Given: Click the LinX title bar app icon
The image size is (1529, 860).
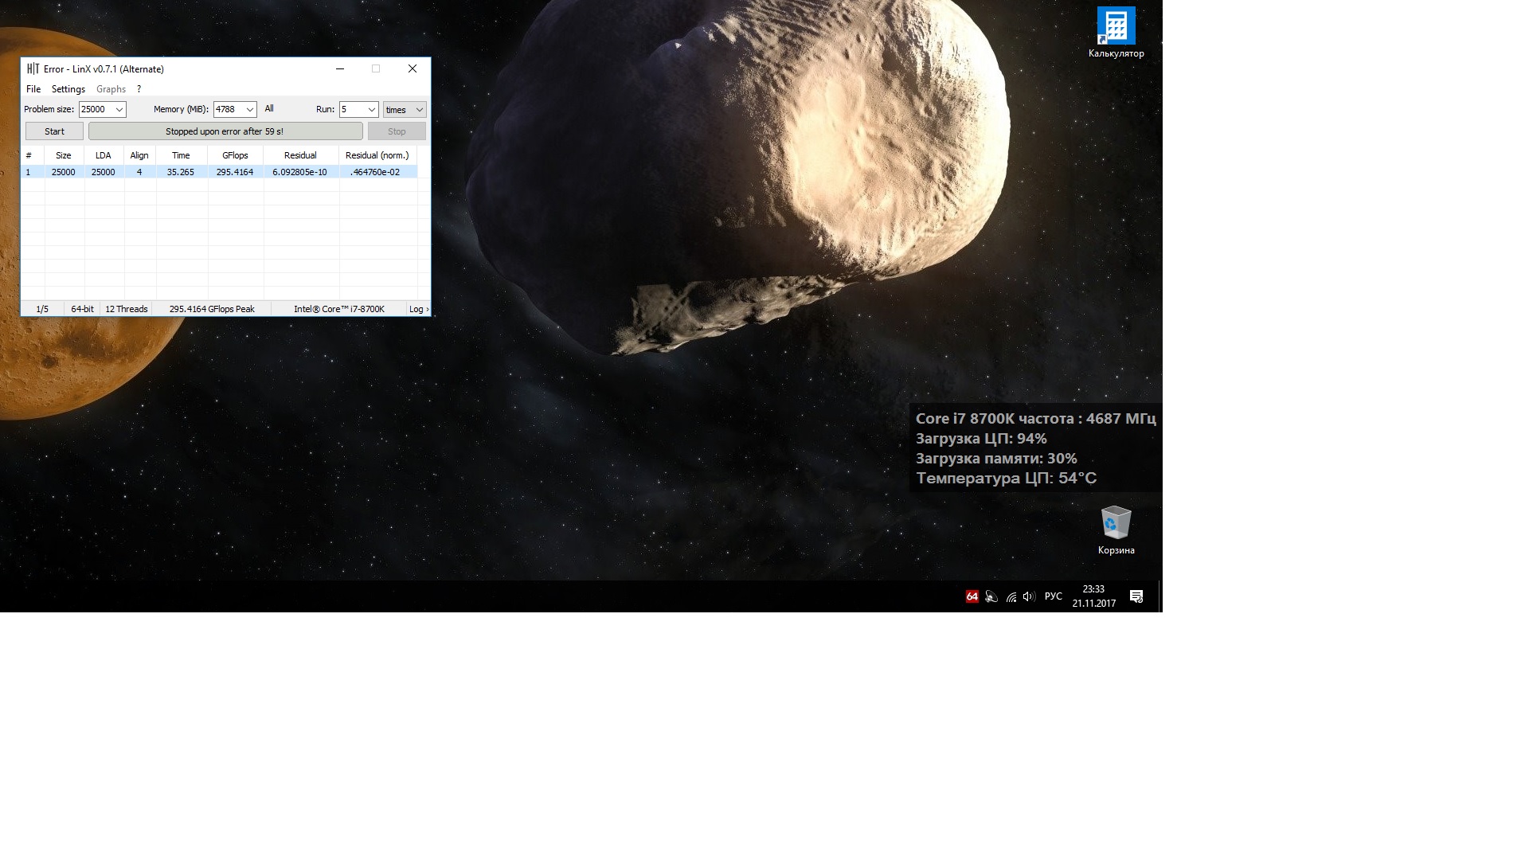Looking at the screenshot, I should pyautogui.click(x=33, y=69).
